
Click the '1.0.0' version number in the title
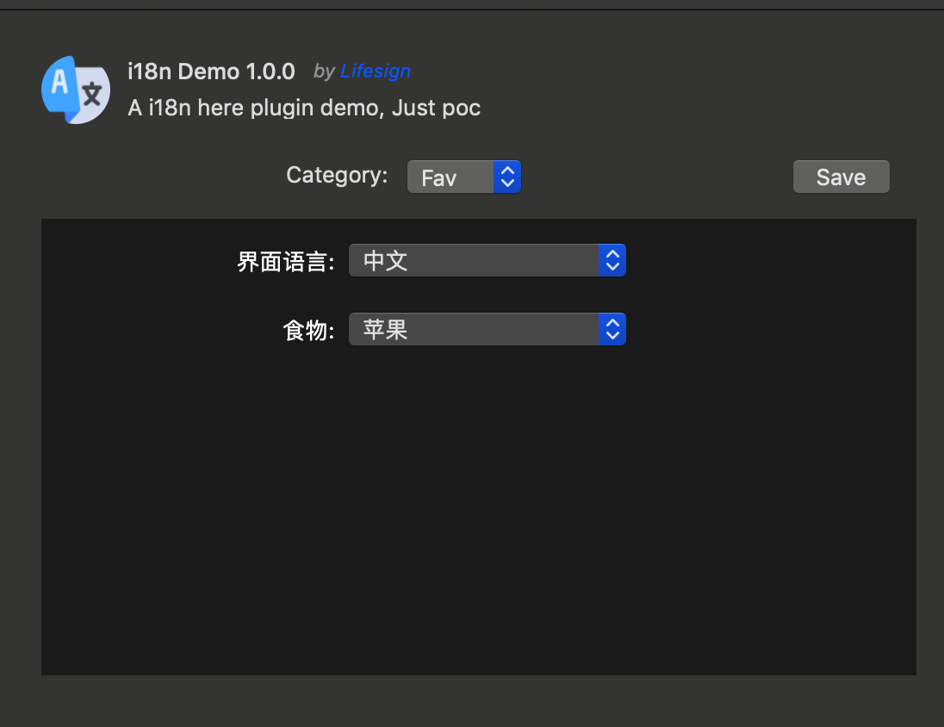coord(270,71)
